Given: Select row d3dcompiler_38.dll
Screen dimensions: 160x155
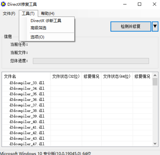Looking at the screenshot, I should coord(77,111).
